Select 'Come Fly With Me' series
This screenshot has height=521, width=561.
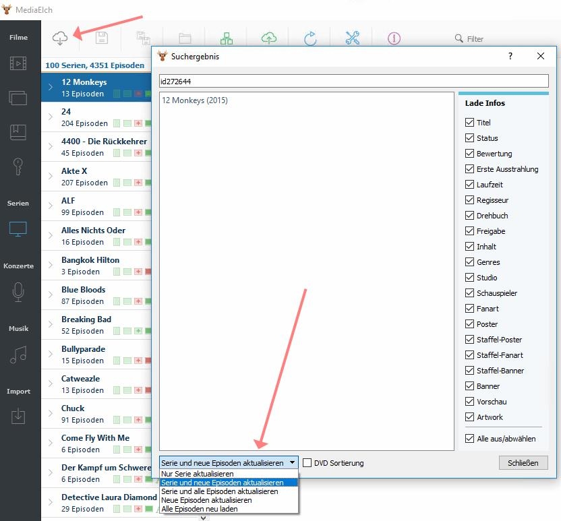pyautogui.click(x=96, y=443)
